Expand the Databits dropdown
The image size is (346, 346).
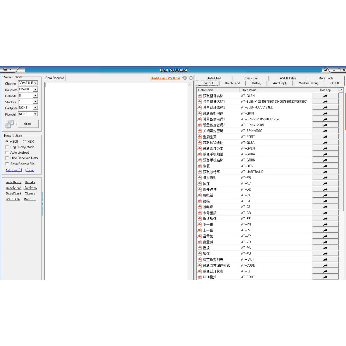[x=35, y=96]
